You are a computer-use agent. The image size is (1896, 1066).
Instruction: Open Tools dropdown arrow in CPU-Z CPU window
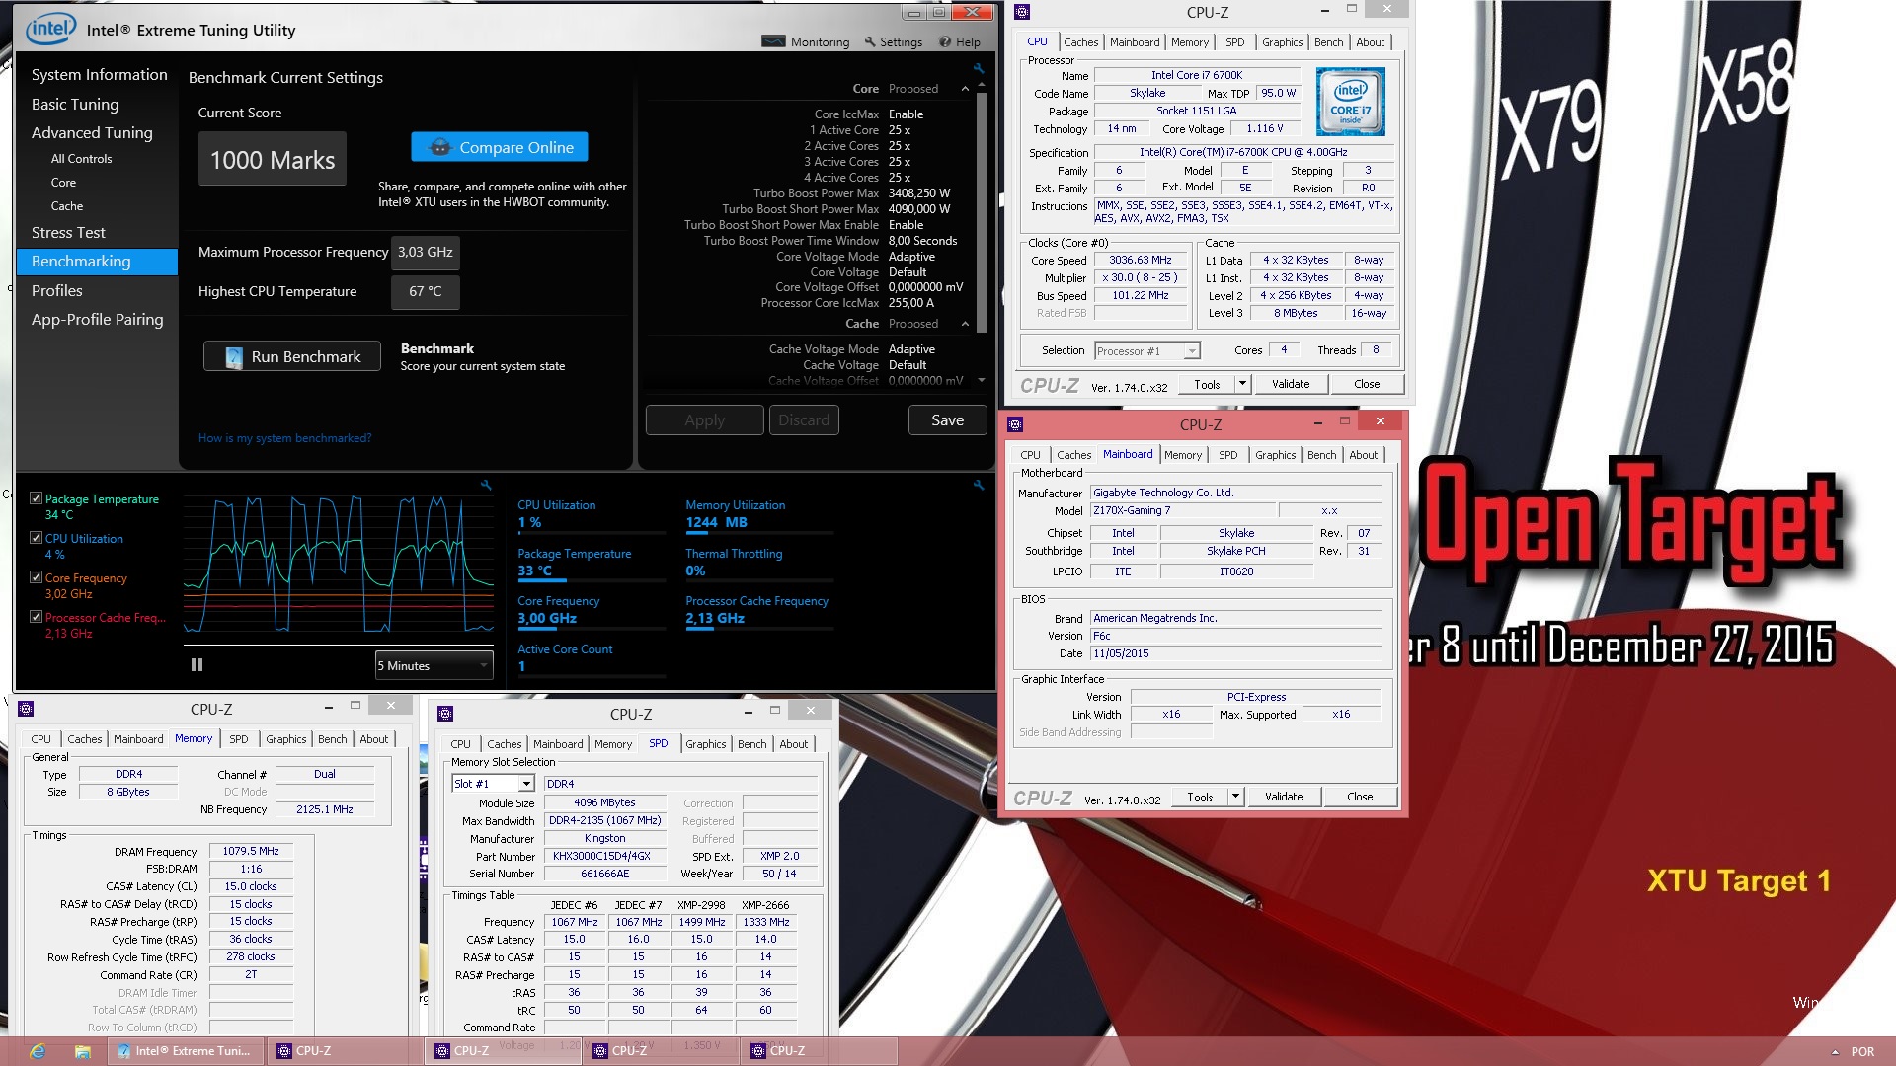[1242, 384]
